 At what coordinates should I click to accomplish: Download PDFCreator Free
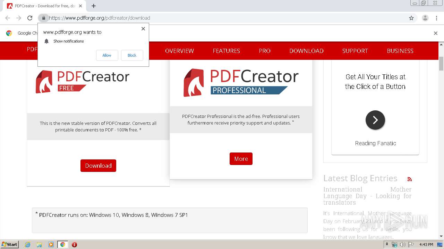point(98,166)
